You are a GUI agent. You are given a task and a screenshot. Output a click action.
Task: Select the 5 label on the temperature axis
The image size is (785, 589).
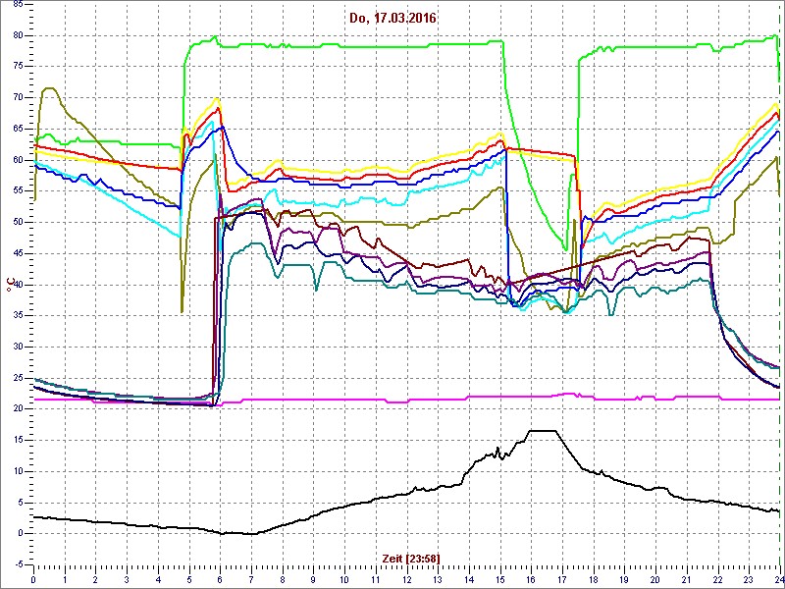coord(20,503)
